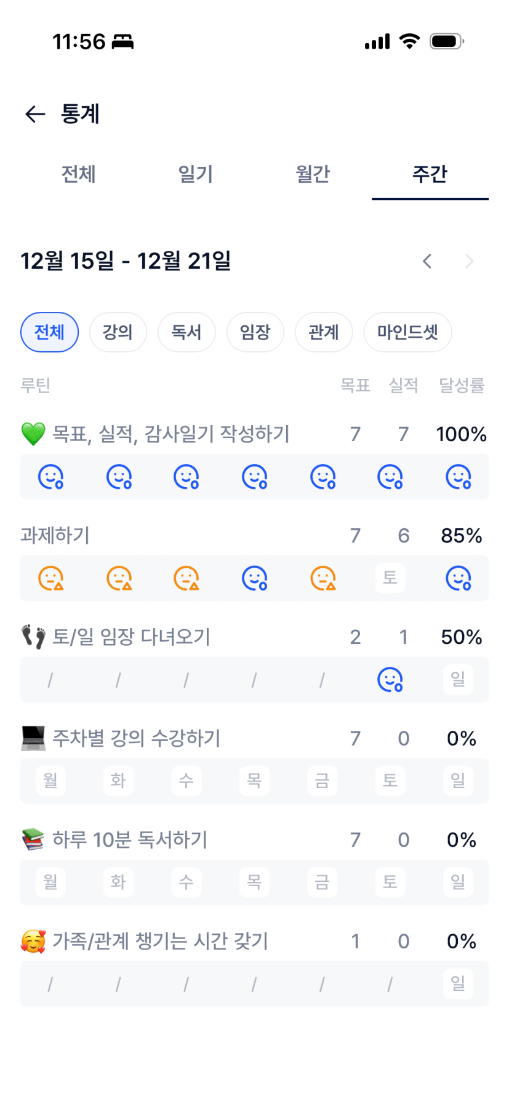509x1108 pixels.
Task: Switch to the 일기 tab
Action: (x=195, y=174)
